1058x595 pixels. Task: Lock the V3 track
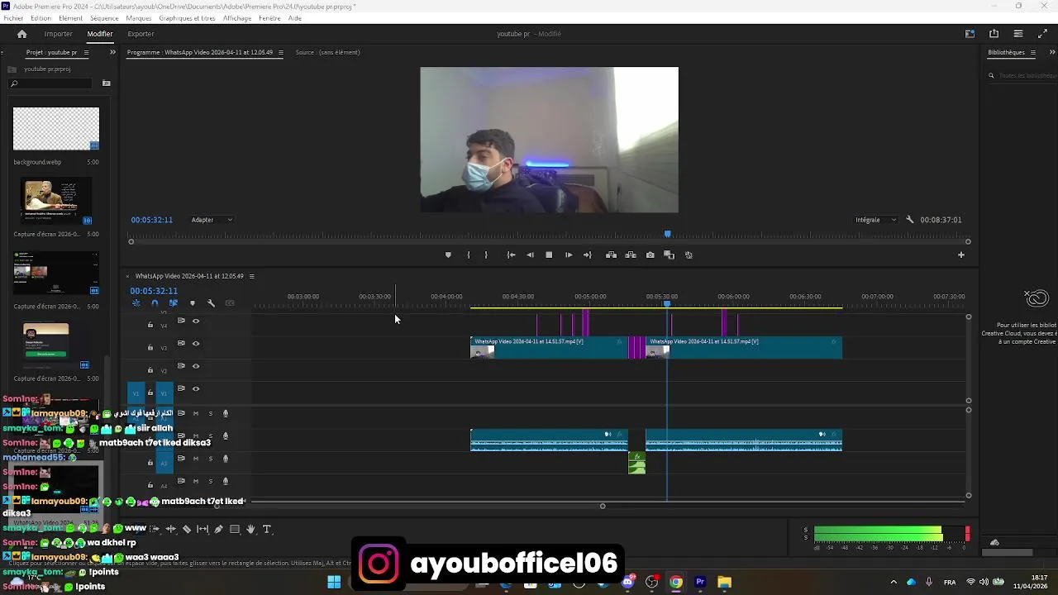pyautogui.click(x=150, y=347)
